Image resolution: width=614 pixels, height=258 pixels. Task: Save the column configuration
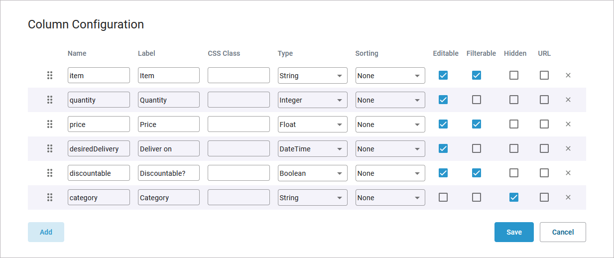[514, 232]
